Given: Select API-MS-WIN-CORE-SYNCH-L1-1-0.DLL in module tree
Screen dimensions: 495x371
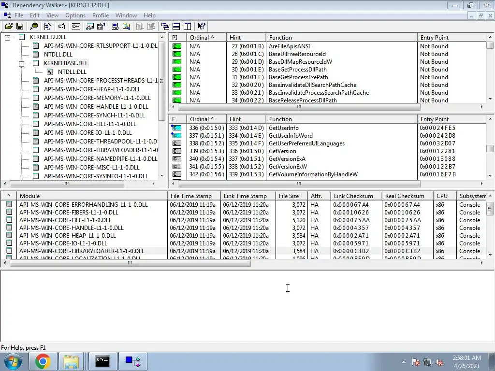Looking at the screenshot, I should (94, 115).
